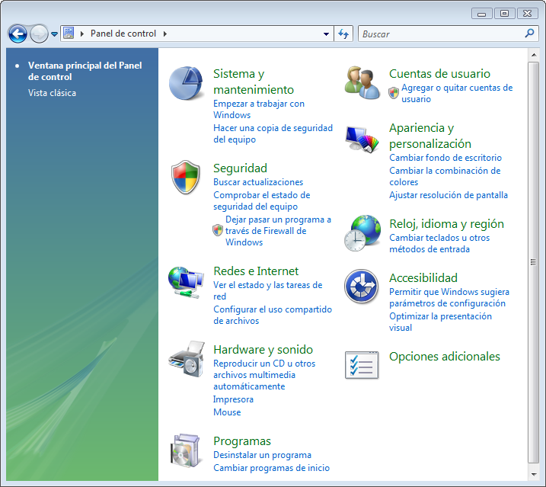Click shield icon beside Dejar pasar un programa

[218, 230]
